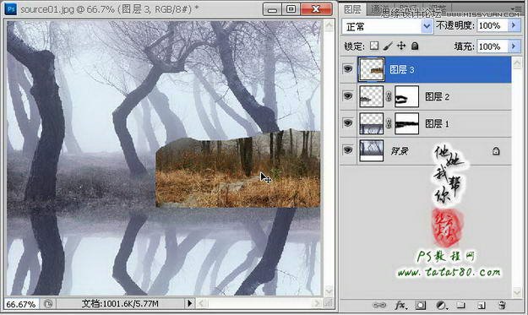The height and width of the screenshot is (315, 528).
Task: Click the fill 100% value field
Action: coord(493,46)
